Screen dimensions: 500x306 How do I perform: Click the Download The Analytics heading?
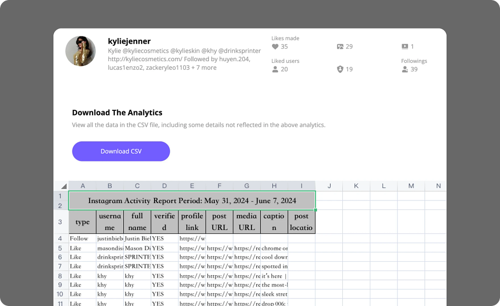click(x=117, y=112)
